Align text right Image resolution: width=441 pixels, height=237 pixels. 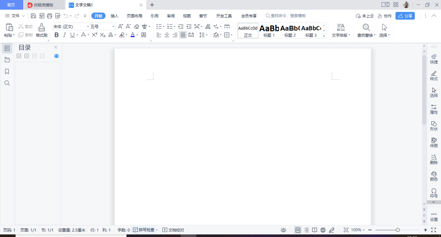click(x=175, y=35)
